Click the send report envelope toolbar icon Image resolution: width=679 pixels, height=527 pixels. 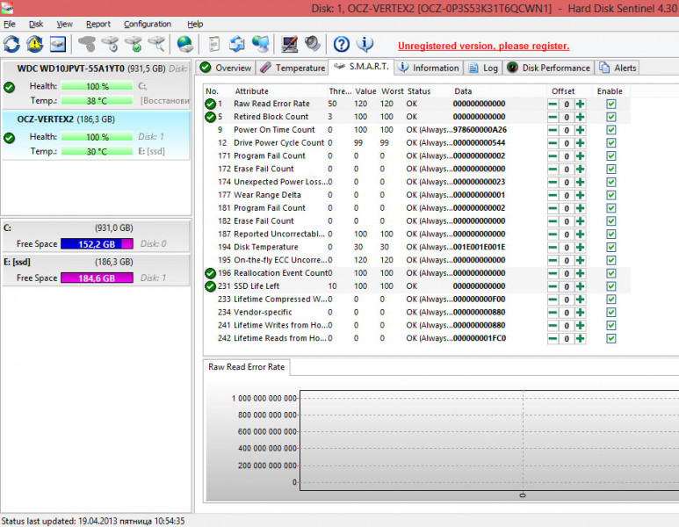[237, 44]
